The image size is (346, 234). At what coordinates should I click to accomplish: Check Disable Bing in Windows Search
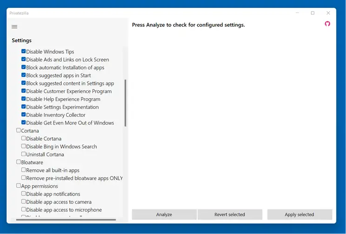click(24, 146)
